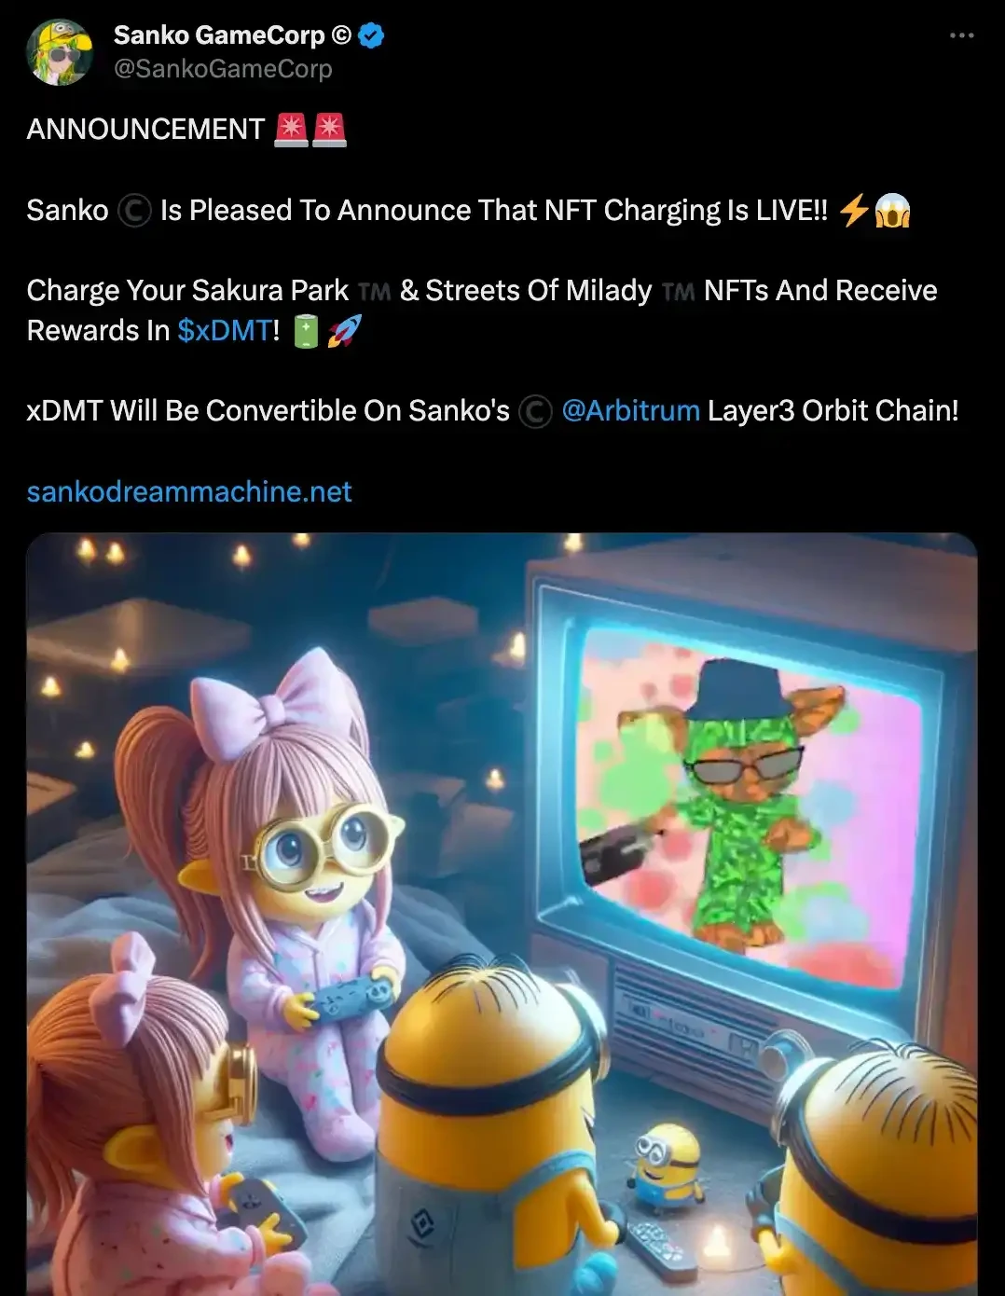Click the $xDMT cashtag link
This screenshot has width=1005, height=1296.
(225, 331)
